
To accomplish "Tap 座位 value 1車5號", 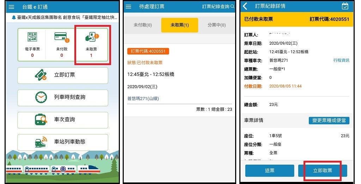I will point(276,136).
